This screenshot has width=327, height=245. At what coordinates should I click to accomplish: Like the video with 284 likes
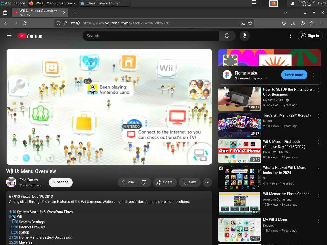tap(127, 182)
